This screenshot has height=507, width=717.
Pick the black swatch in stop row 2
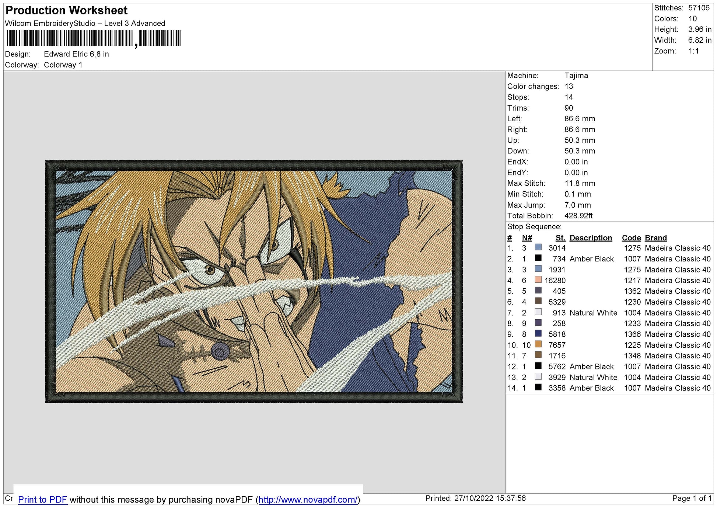click(x=538, y=258)
